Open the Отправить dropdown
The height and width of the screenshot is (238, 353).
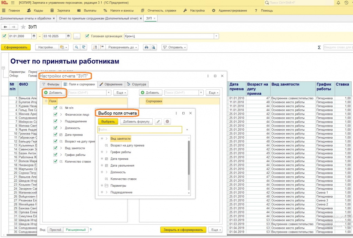coord(174,47)
